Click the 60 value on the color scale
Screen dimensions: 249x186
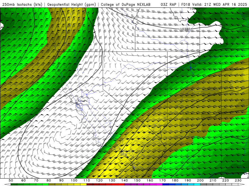coord(23,180)
